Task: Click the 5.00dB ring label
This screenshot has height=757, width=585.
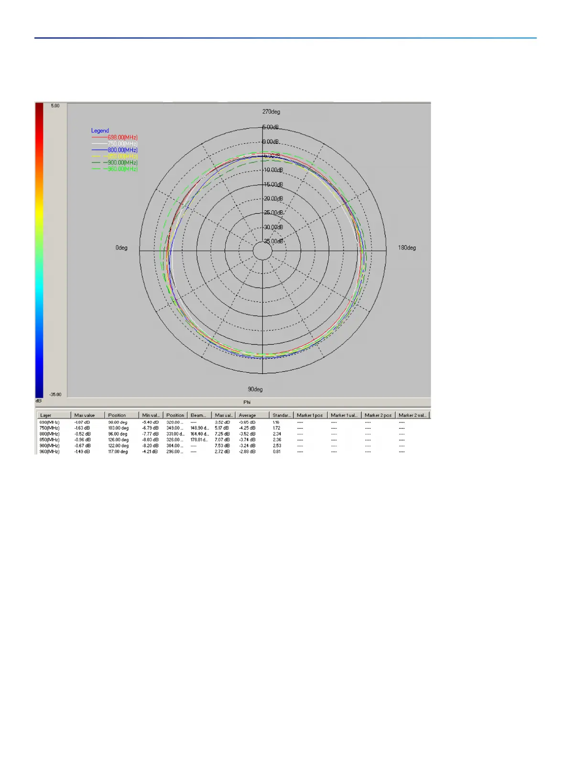Action: click(271, 127)
